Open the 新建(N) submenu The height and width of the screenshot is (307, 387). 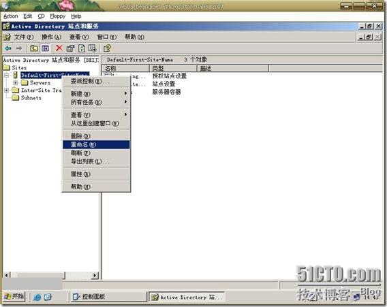tap(96, 94)
